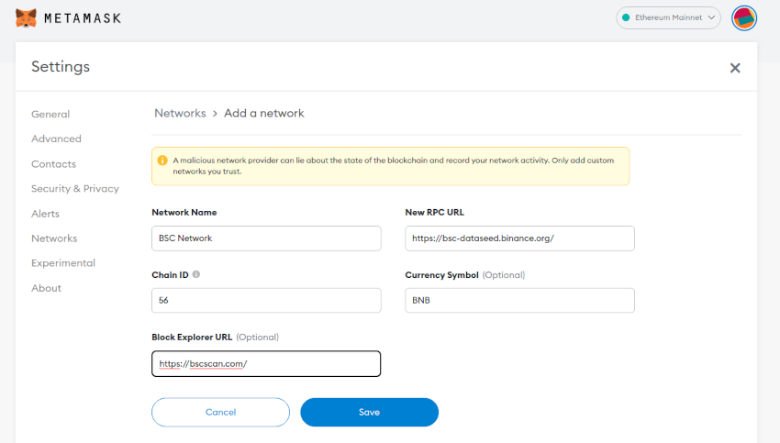Open the General settings tab
Image resolution: width=780 pixels, height=443 pixels.
[50, 114]
